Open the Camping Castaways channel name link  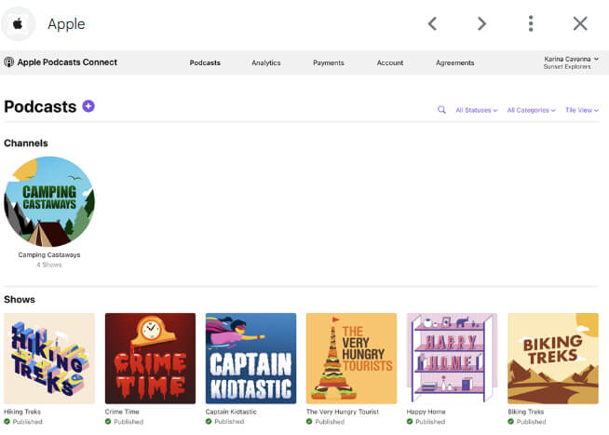pyautogui.click(x=49, y=255)
